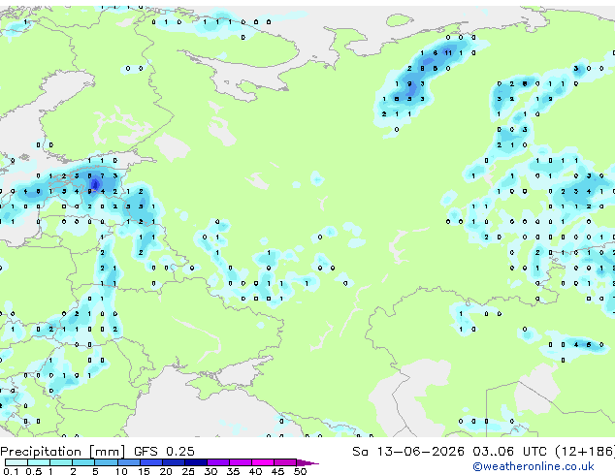The width and height of the screenshot is (615, 475).
Task: Click the legend swatch between 0.1 and 0.5
Action: (x=16, y=462)
